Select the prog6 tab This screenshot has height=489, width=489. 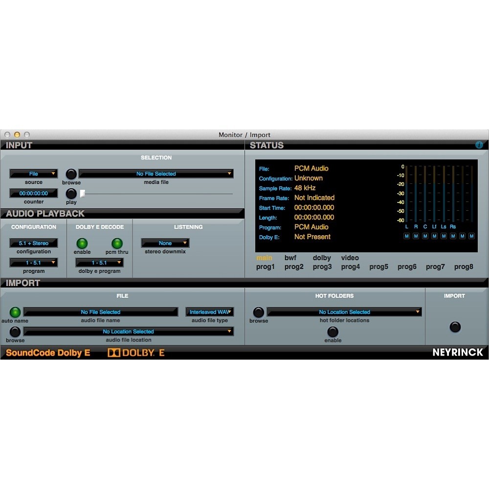[407, 267]
